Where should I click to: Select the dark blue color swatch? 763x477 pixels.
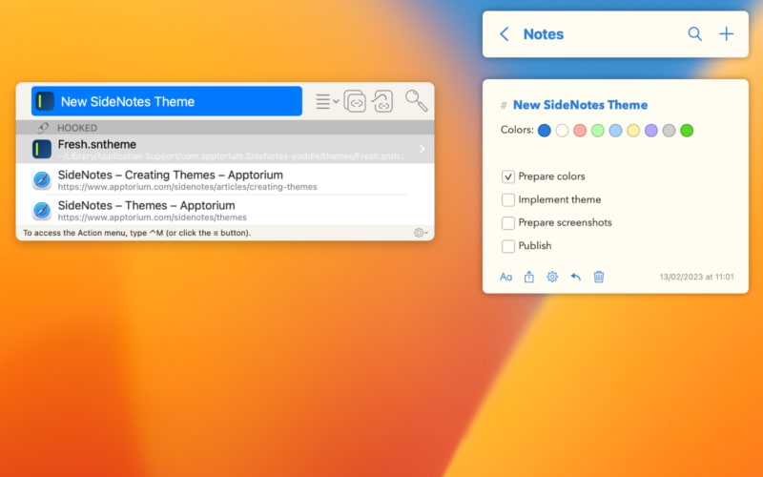544,131
